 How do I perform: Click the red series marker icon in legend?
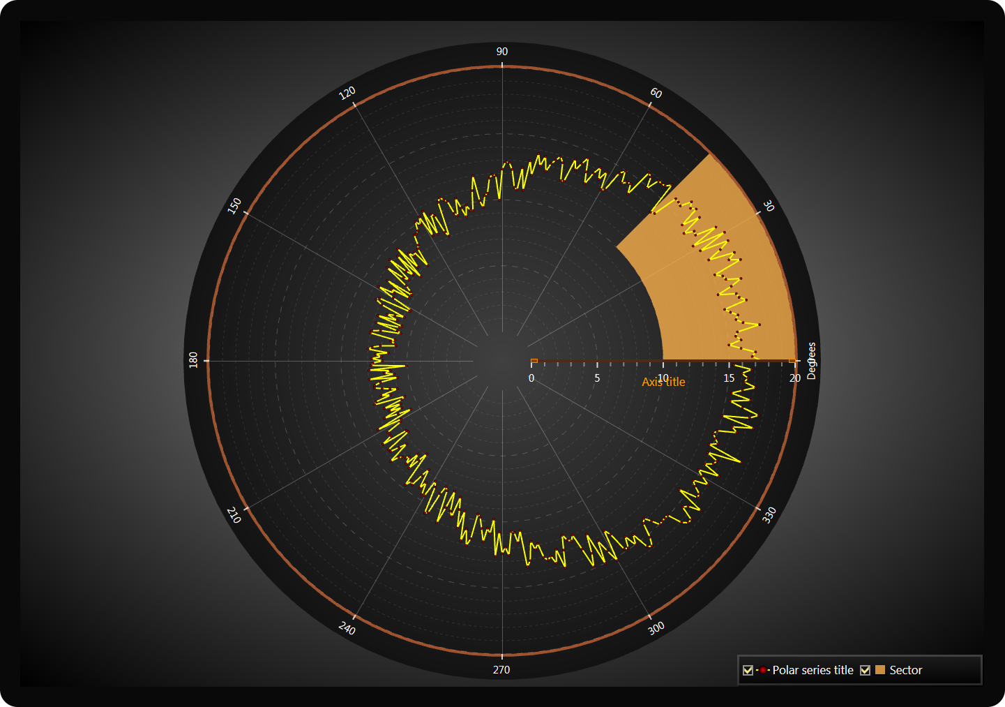click(x=763, y=670)
